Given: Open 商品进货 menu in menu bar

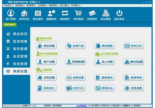Looking at the screenshot, I should [x=9, y=5].
